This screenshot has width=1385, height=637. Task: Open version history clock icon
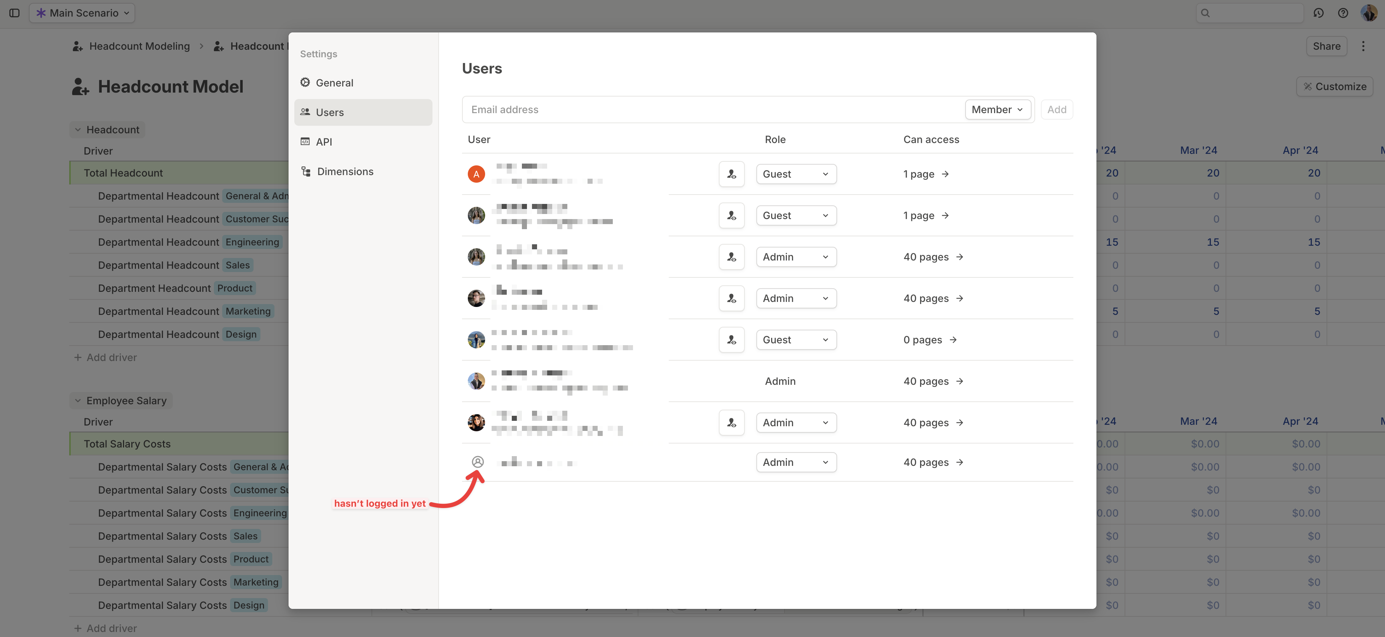[x=1318, y=13]
